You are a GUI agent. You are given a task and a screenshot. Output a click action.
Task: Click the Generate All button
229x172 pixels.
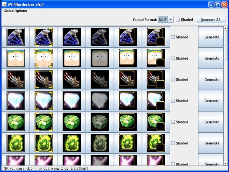pos(210,19)
